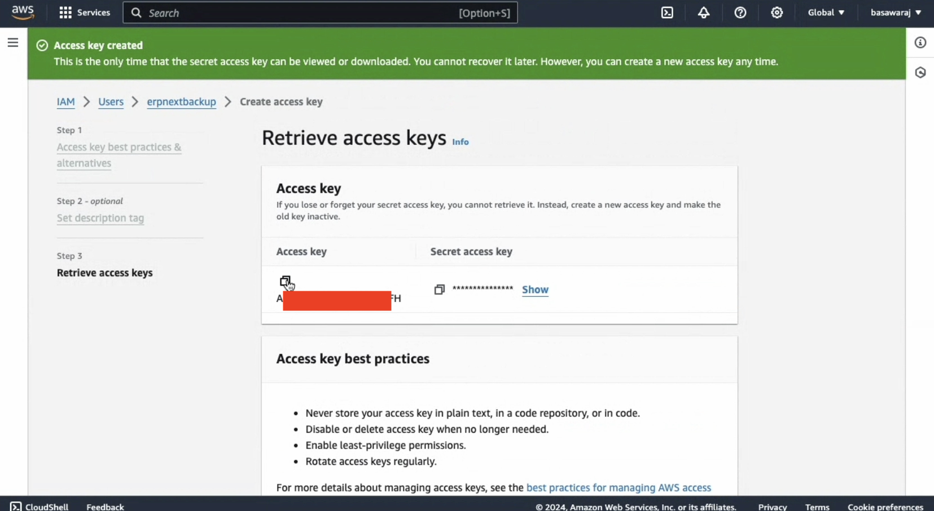Open erpnextbackup breadcrumb link
Image resolution: width=934 pixels, height=511 pixels.
pos(181,102)
